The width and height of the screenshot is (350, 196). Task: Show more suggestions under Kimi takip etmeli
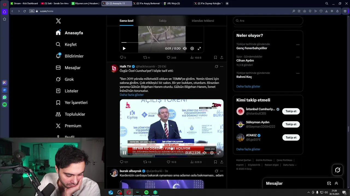coord(248,149)
